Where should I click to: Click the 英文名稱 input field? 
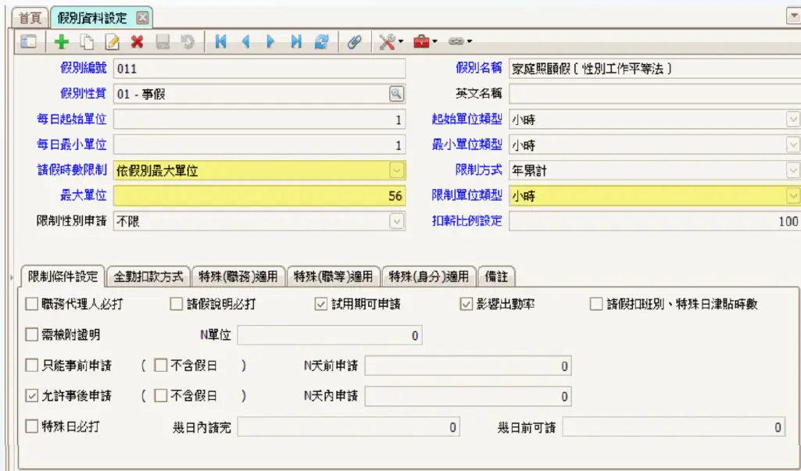[x=654, y=94]
